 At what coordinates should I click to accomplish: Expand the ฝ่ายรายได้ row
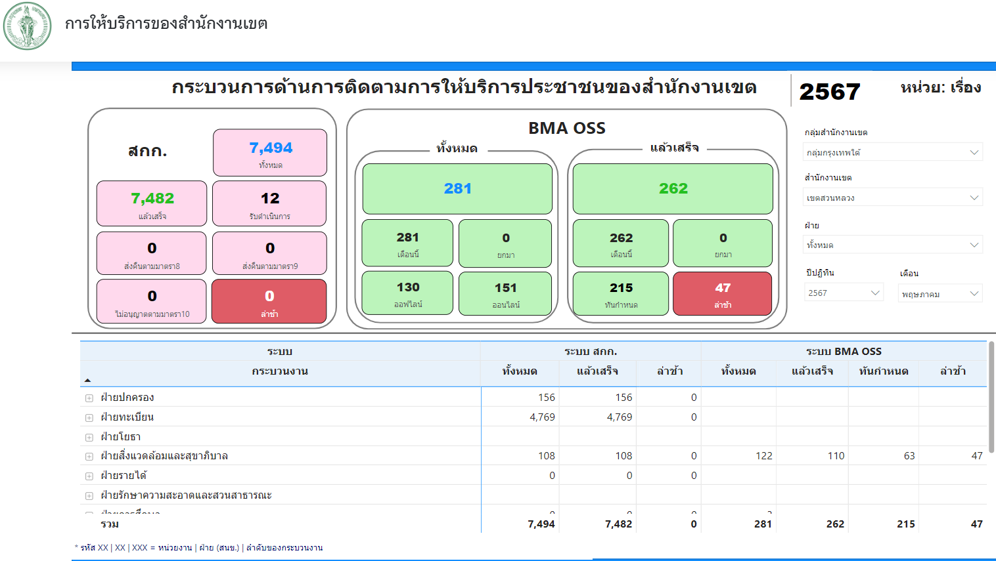(x=89, y=476)
